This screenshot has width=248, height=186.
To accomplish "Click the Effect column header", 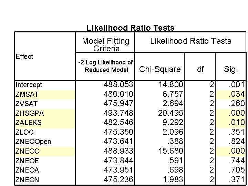I will tap(24, 56).
